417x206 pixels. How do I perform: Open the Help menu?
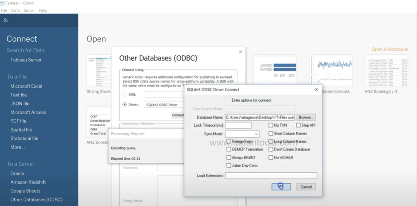click(x=43, y=10)
